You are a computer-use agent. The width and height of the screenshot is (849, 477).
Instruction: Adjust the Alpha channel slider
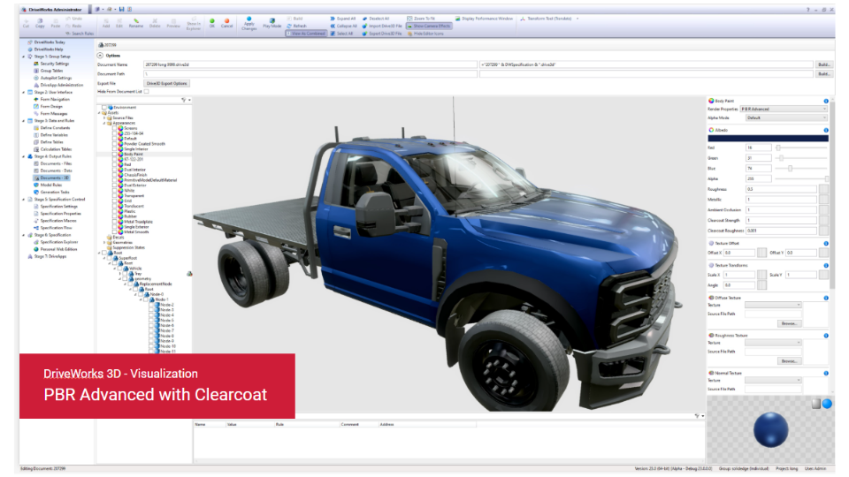click(826, 178)
